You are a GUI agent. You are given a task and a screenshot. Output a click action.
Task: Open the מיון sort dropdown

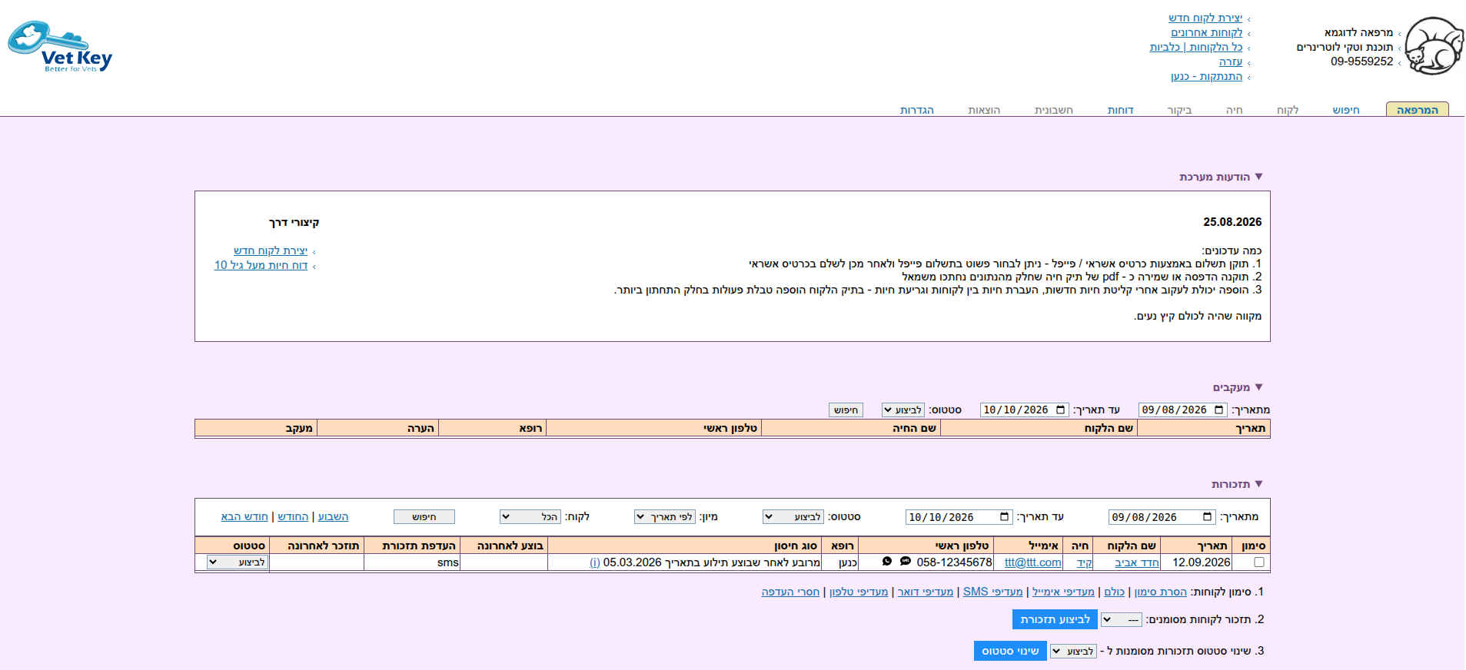665,517
